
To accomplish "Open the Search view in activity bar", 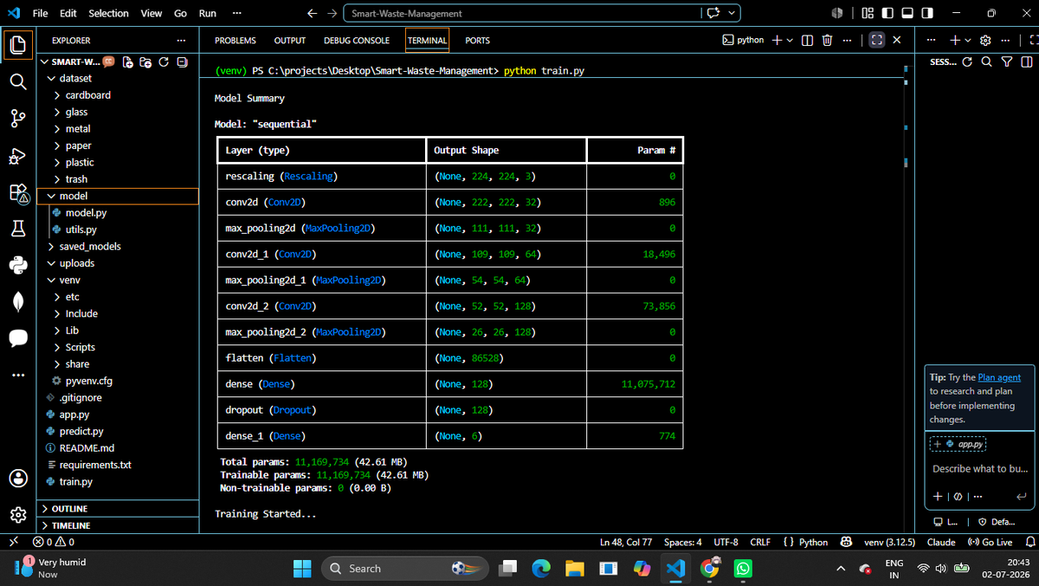I will pos(18,80).
